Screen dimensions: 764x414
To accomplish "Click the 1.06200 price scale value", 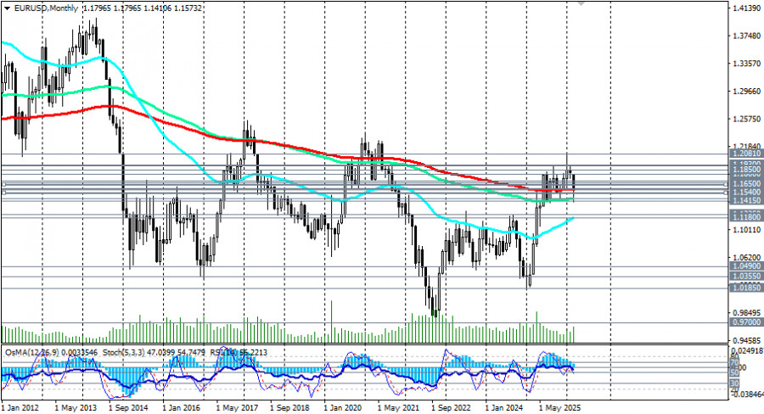I will [x=747, y=257].
